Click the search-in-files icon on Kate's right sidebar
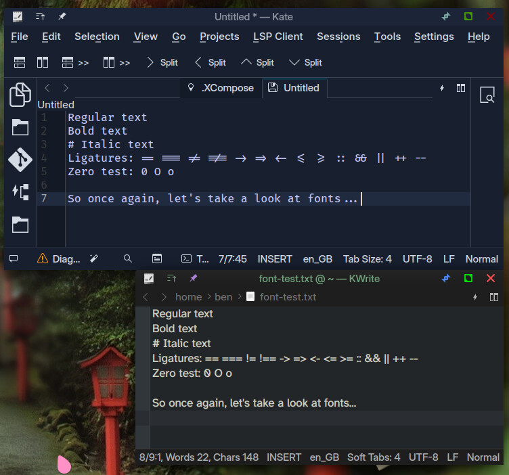509x475 pixels. 487,96
